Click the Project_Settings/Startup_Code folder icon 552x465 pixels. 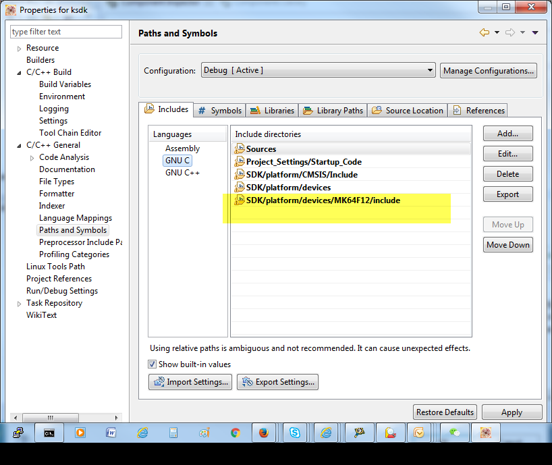pyautogui.click(x=240, y=161)
